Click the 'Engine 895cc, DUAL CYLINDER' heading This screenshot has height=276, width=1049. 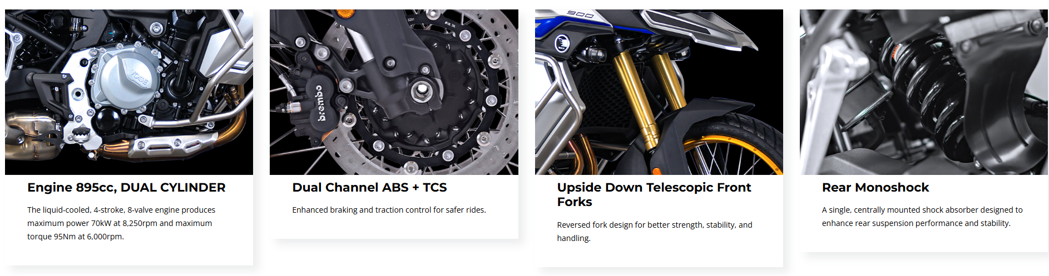[x=126, y=188]
